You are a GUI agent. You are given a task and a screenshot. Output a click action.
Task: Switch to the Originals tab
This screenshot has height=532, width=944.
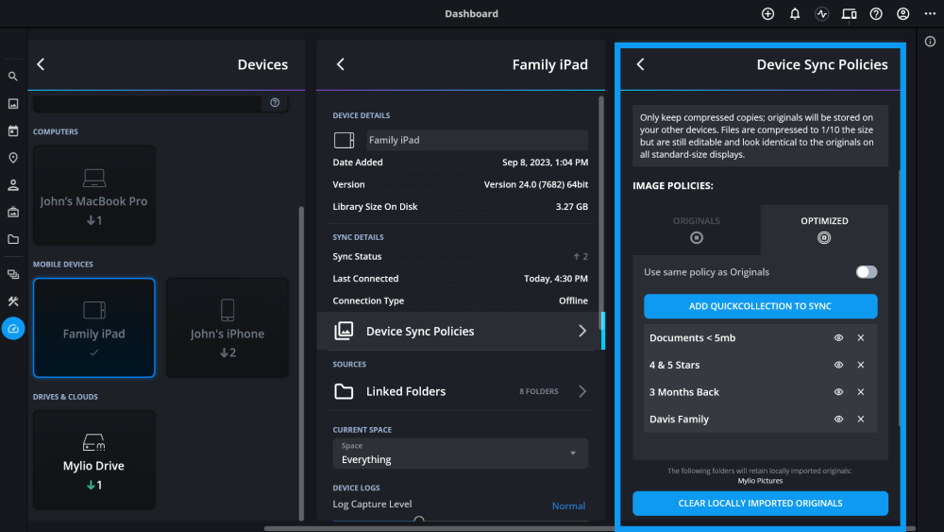tap(697, 230)
